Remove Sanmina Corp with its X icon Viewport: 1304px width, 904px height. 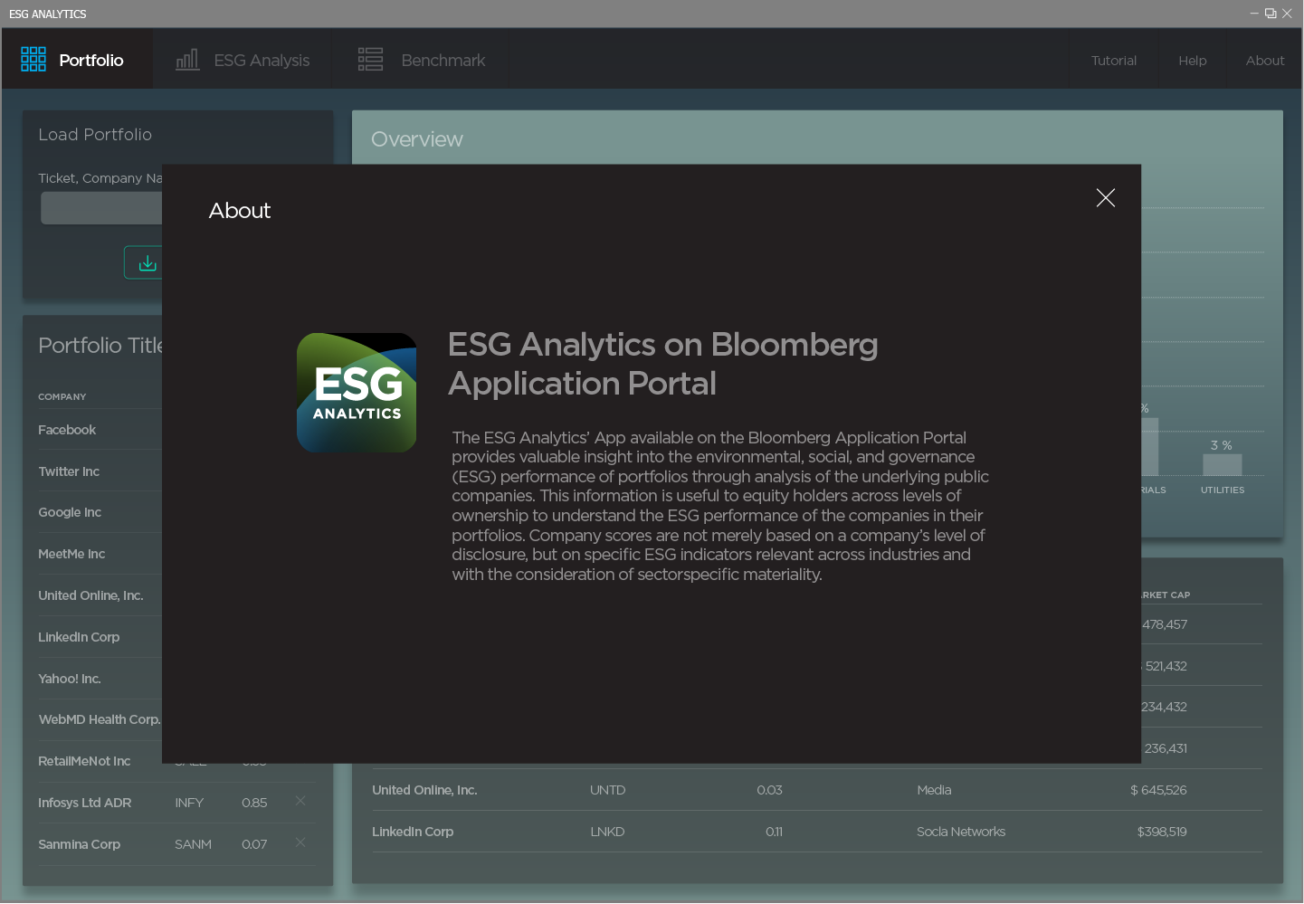300,842
